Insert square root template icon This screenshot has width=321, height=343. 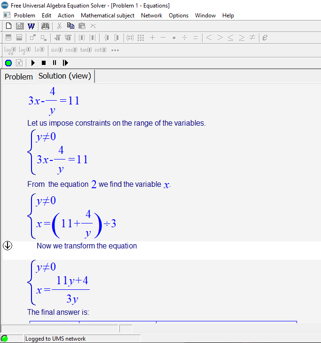[57, 38]
